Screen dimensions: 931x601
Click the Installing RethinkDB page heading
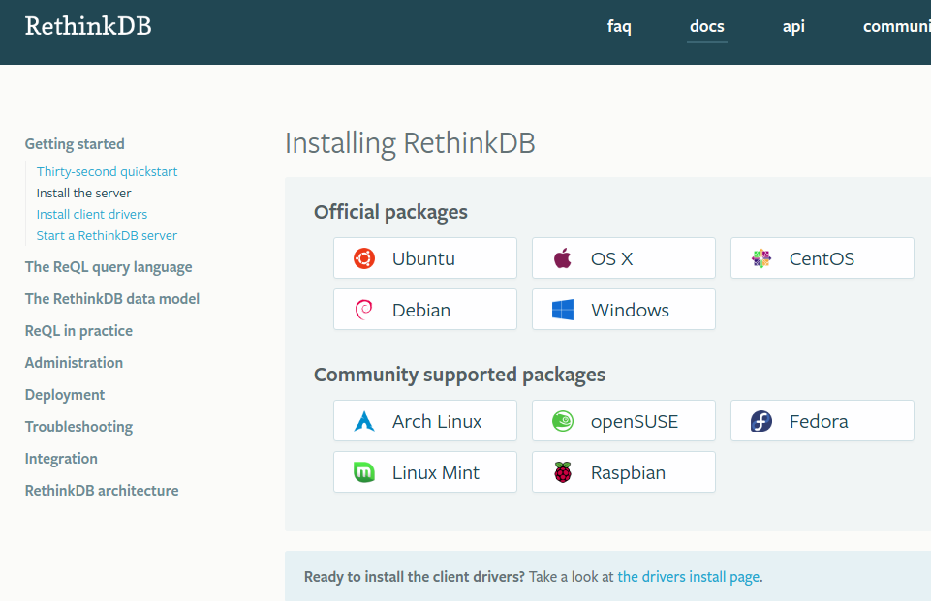(411, 143)
